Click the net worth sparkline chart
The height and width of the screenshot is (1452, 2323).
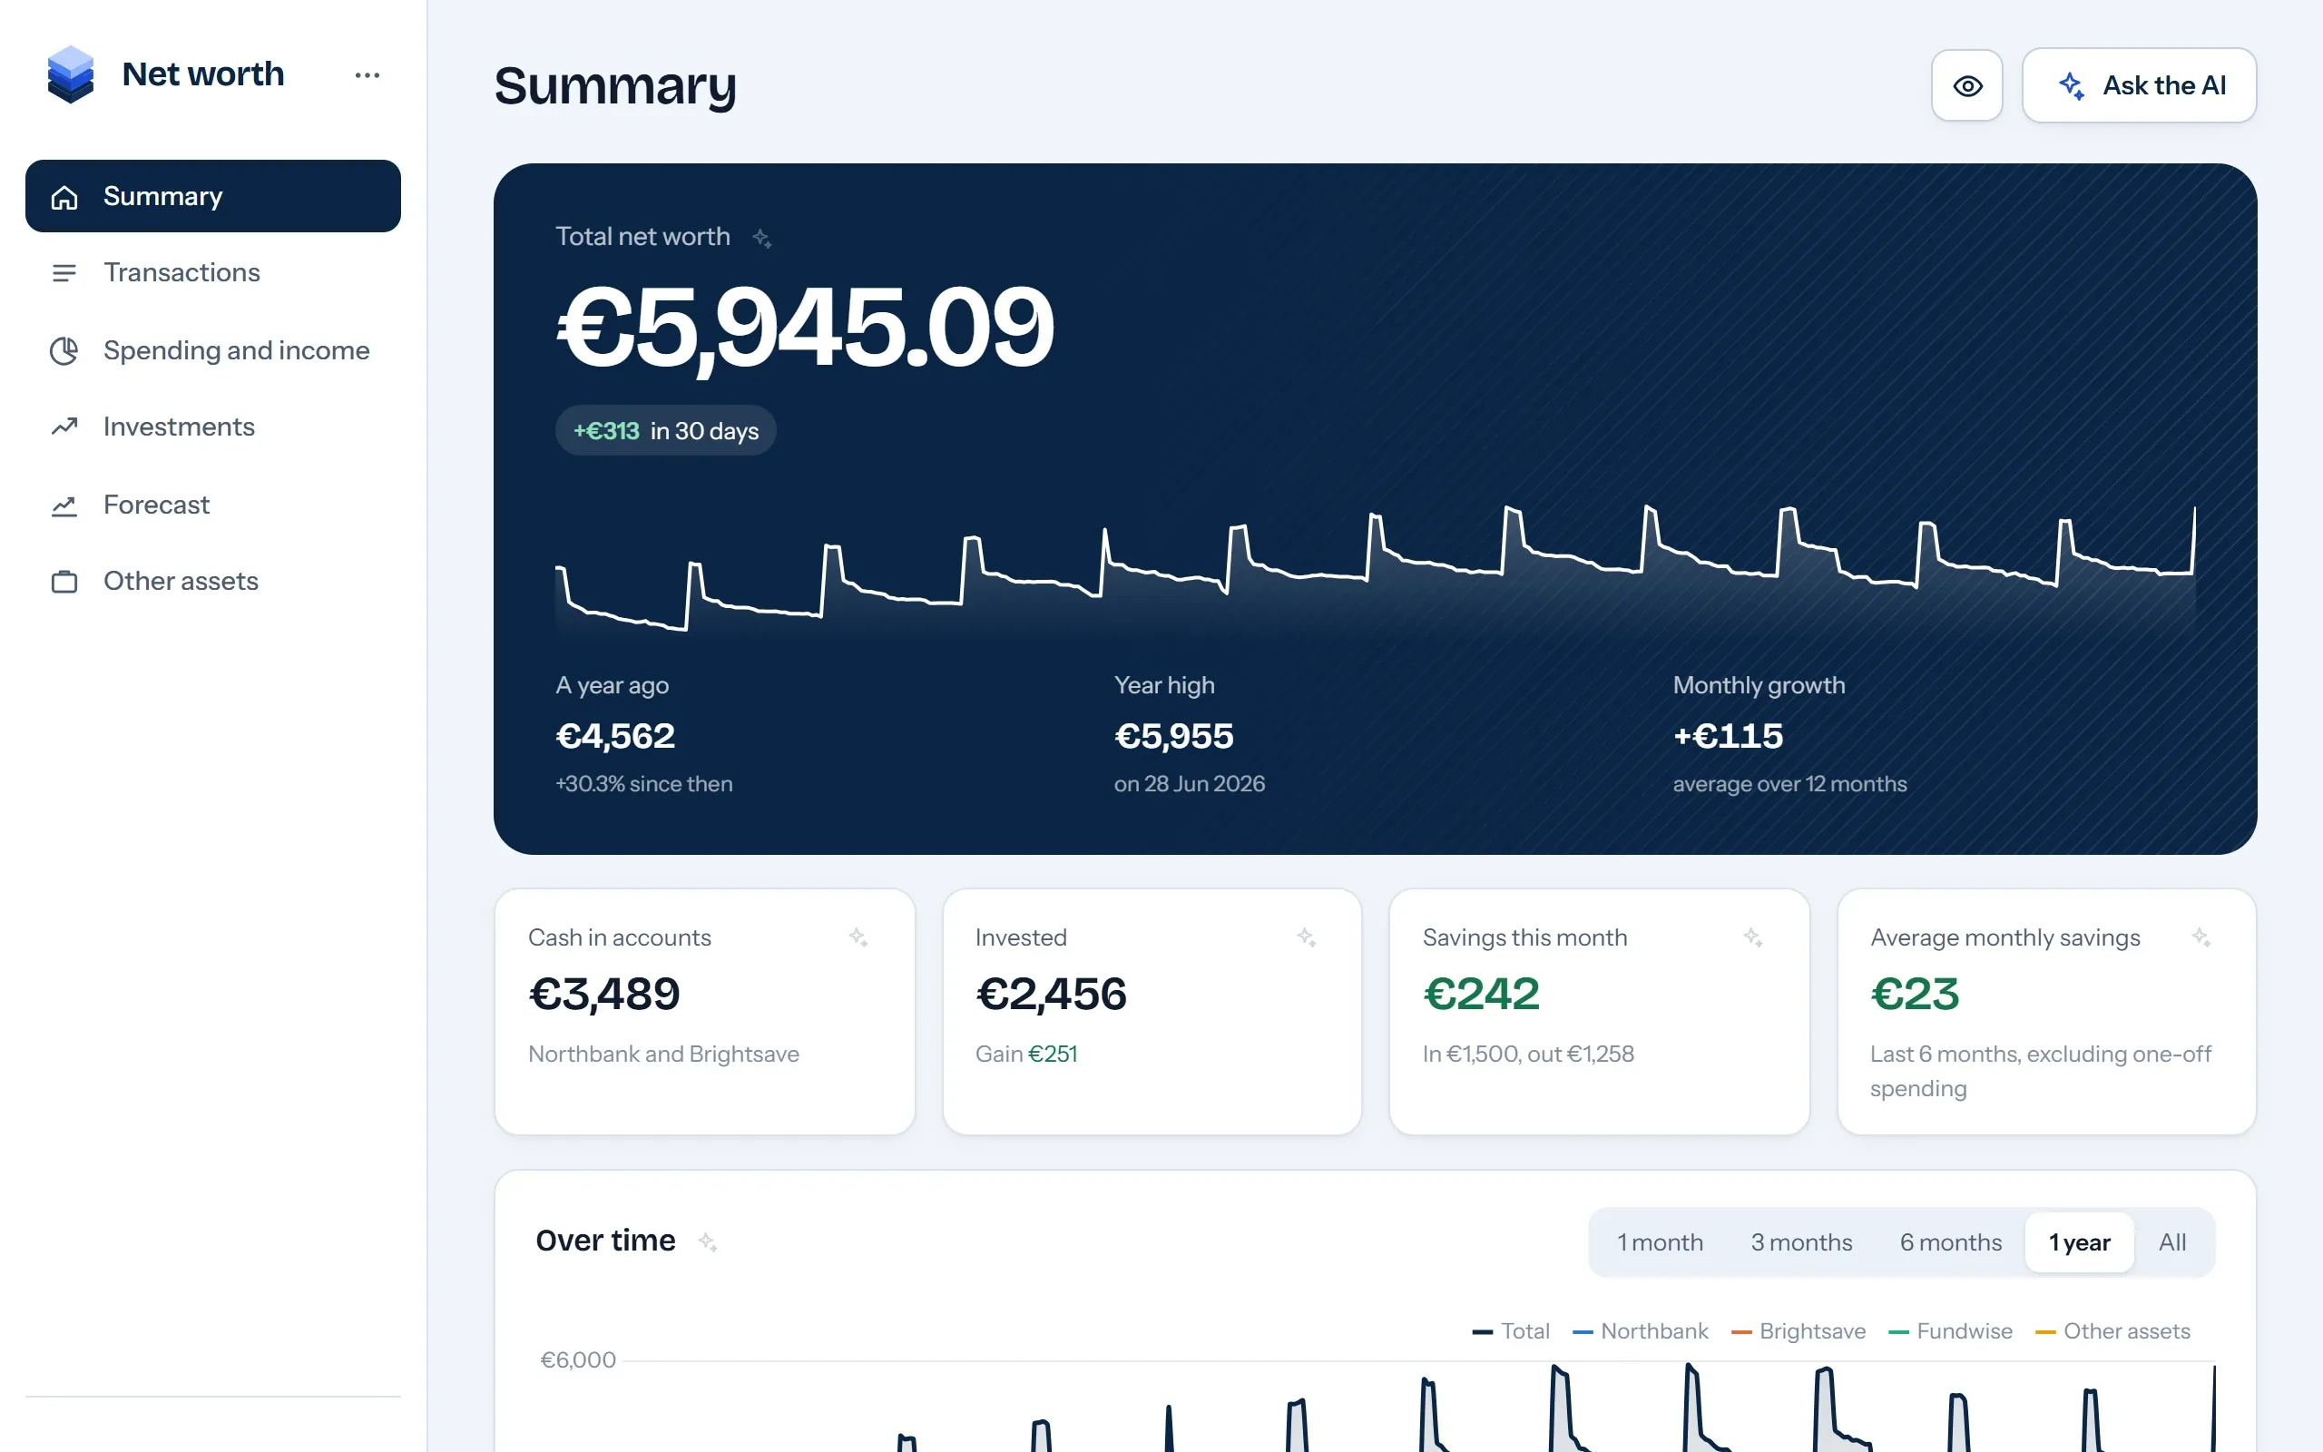pyautogui.click(x=1376, y=570)
